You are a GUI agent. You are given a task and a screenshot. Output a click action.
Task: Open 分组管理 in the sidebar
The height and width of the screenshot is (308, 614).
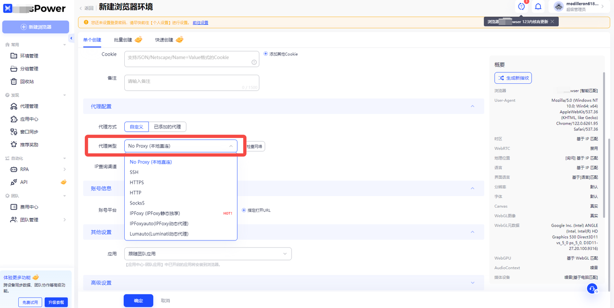pos(29,68)
